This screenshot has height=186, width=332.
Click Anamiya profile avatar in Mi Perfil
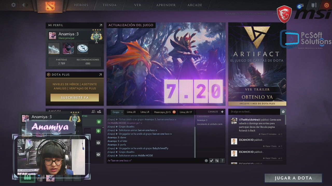tap(52, 36)
